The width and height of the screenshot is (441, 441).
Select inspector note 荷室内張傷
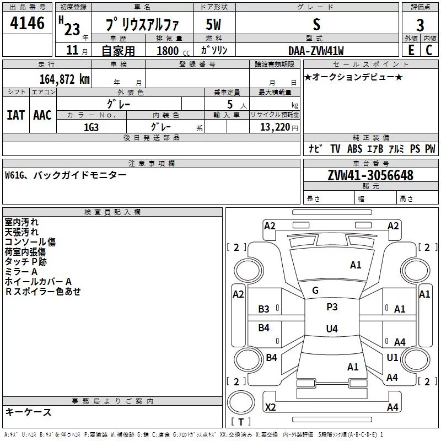click(x=25, y=252)
